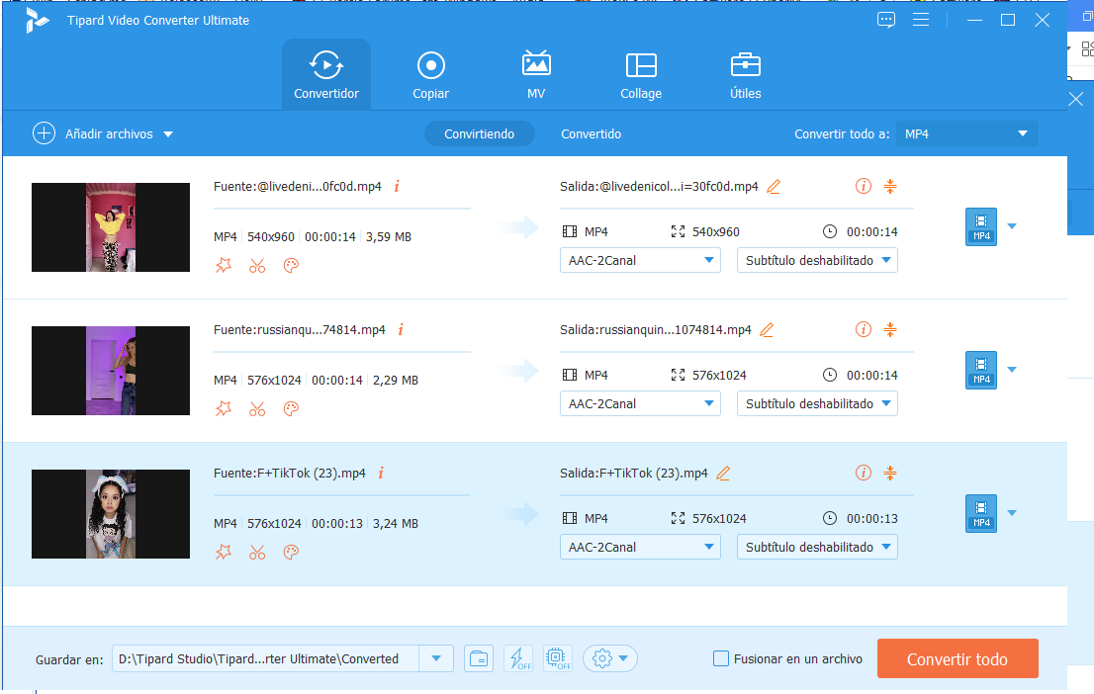Open the cut scissors tool for F+TikTok (23)
The width and height of the screenshot is (1094, 694).
coord(257,553)
